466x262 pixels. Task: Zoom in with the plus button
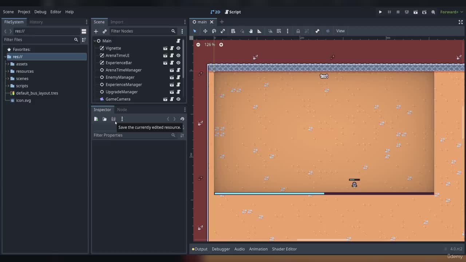(x=221, y=44)
